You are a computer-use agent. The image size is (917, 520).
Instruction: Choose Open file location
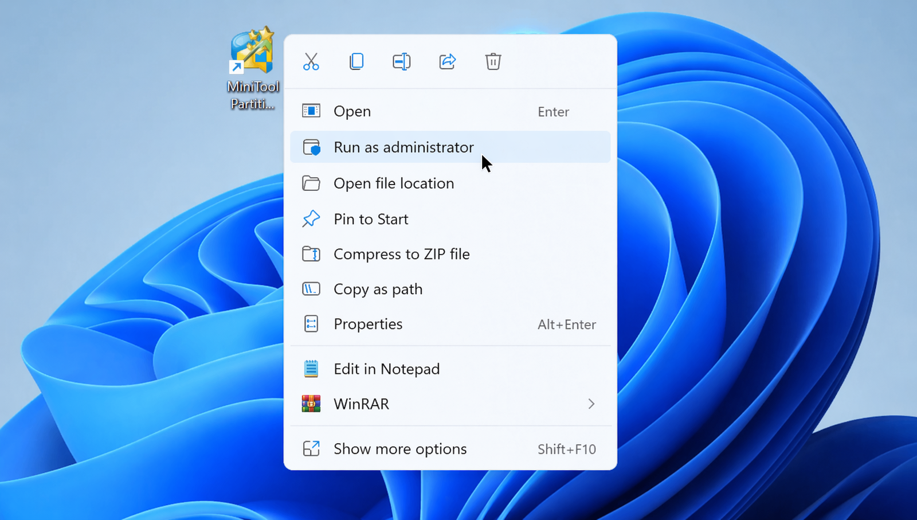(x=450, y=183)
